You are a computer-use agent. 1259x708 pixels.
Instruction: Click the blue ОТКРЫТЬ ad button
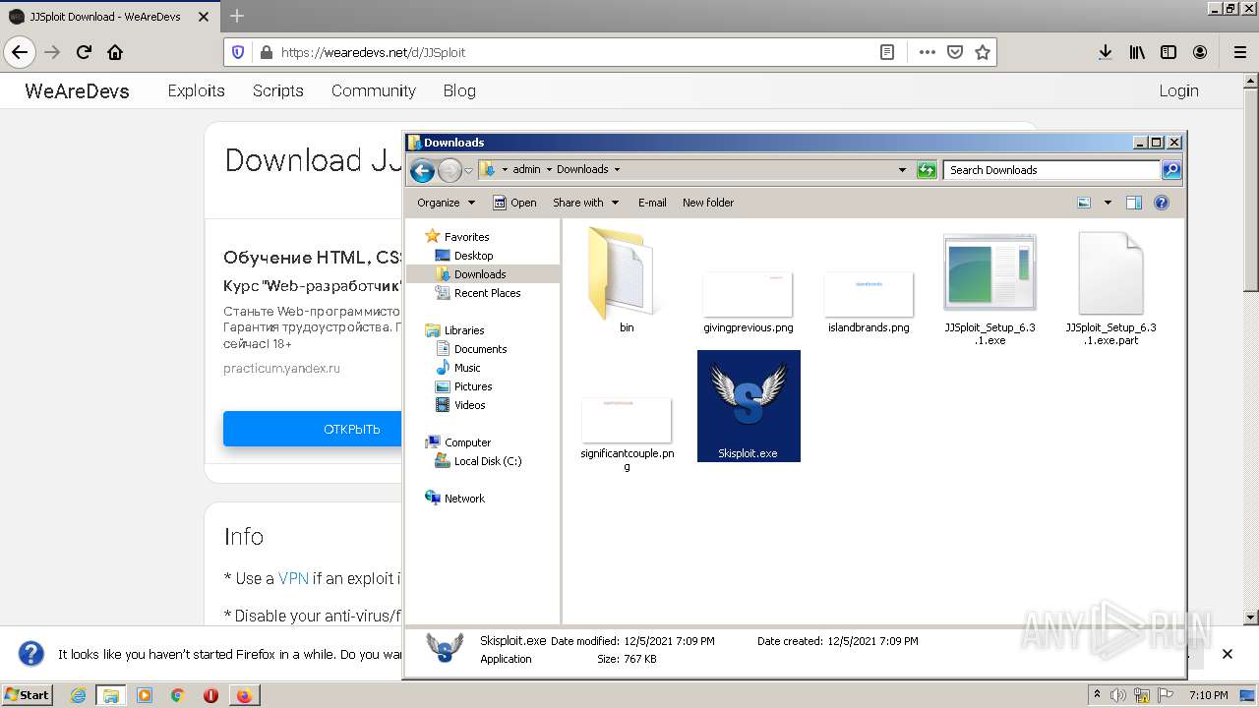(313, 429)
